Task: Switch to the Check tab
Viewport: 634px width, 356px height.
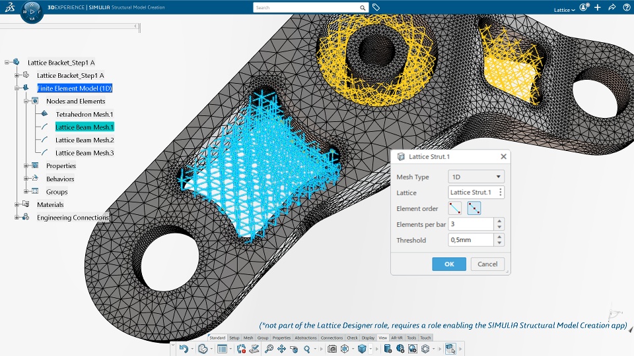Action: pyautogui.click(x=352, y=338)
